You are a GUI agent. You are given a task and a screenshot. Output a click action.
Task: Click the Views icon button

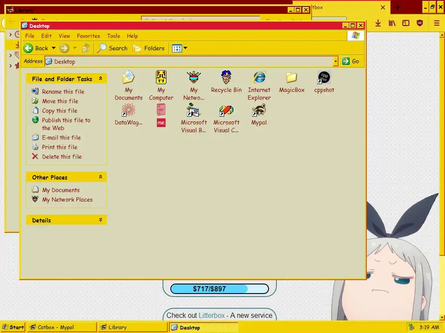coord(177,48)
